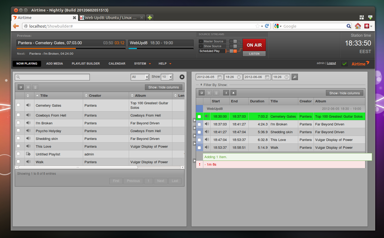384x238 pixels.
Task: Click the Untitled Playlist type icon
Action: tap(28, 154)
